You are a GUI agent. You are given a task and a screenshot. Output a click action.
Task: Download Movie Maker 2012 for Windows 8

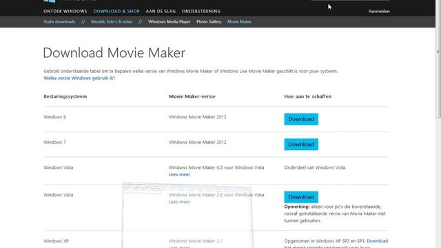click(301, 119)
